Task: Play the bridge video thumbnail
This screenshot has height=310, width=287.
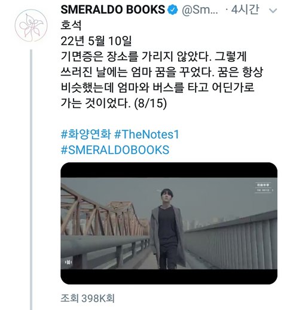Action: click(169, 223)
